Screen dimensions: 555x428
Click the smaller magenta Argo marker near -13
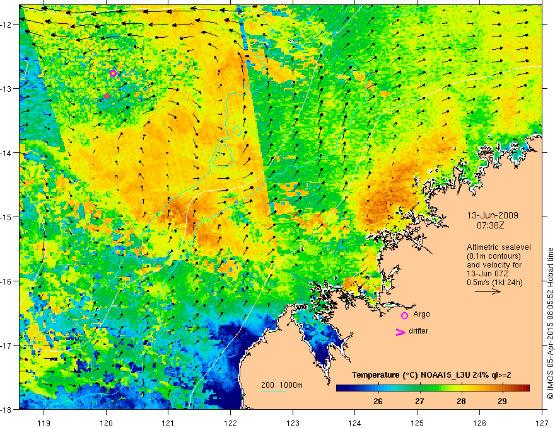(107, 96)
